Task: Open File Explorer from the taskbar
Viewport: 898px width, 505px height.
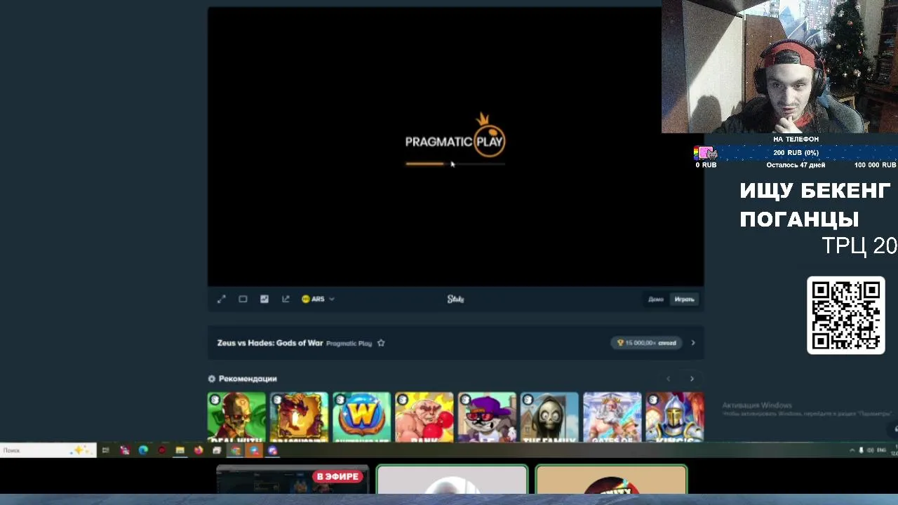Action: pyautogui.click(x=180, y=450)
